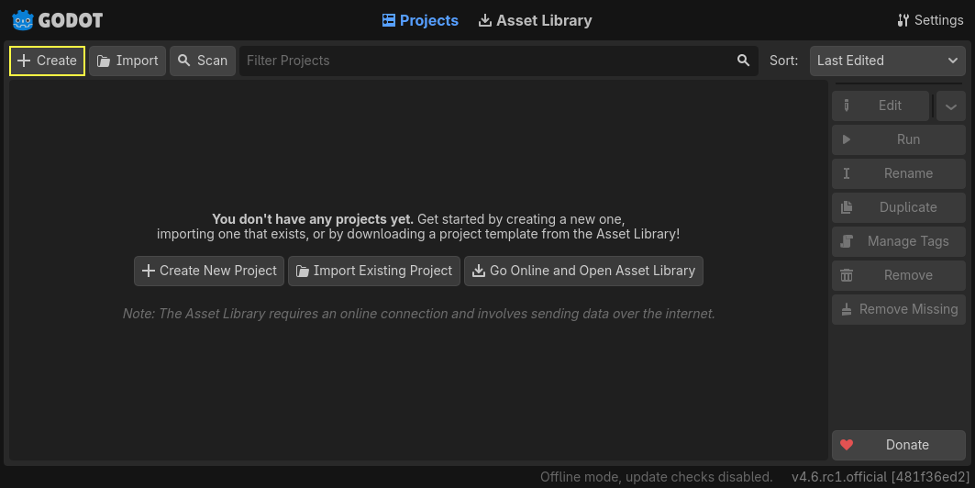Viewport: 975px width, 488px height.
Task: Click the plus icon on Create
Action: click(24, 61)
